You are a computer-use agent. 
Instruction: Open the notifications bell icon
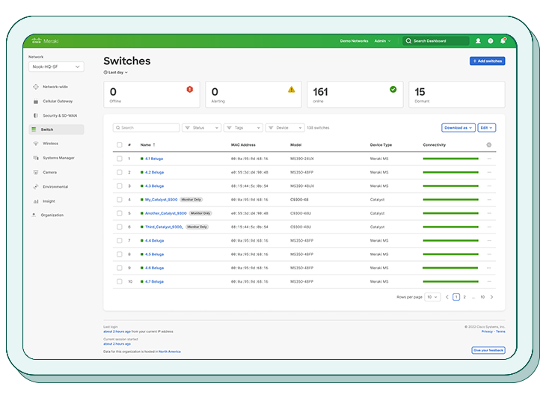(x=503, y=40)
